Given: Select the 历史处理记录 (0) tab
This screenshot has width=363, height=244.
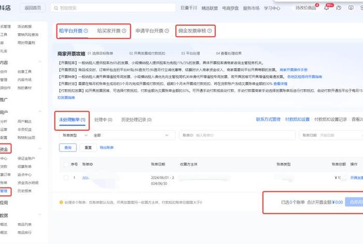Looking at the screenshot, I should 136,119.
